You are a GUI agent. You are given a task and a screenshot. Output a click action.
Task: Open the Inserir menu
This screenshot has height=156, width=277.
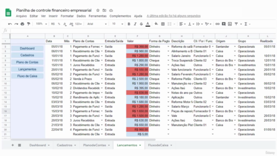[x=53, y=16]
